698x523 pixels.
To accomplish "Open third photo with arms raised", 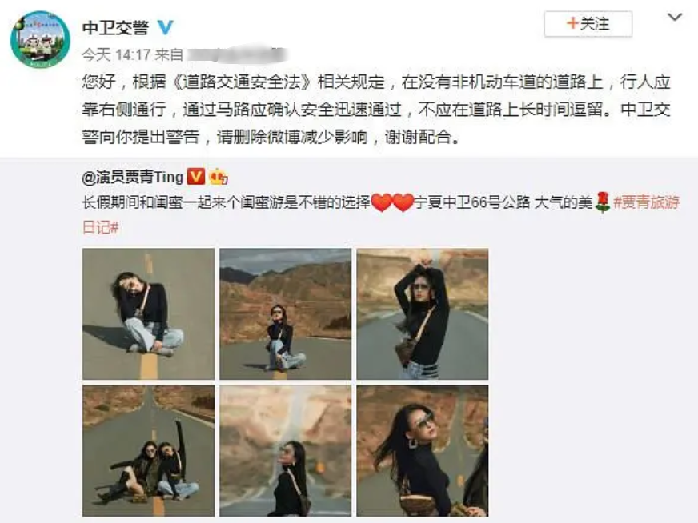I will [x=423, y=314].
